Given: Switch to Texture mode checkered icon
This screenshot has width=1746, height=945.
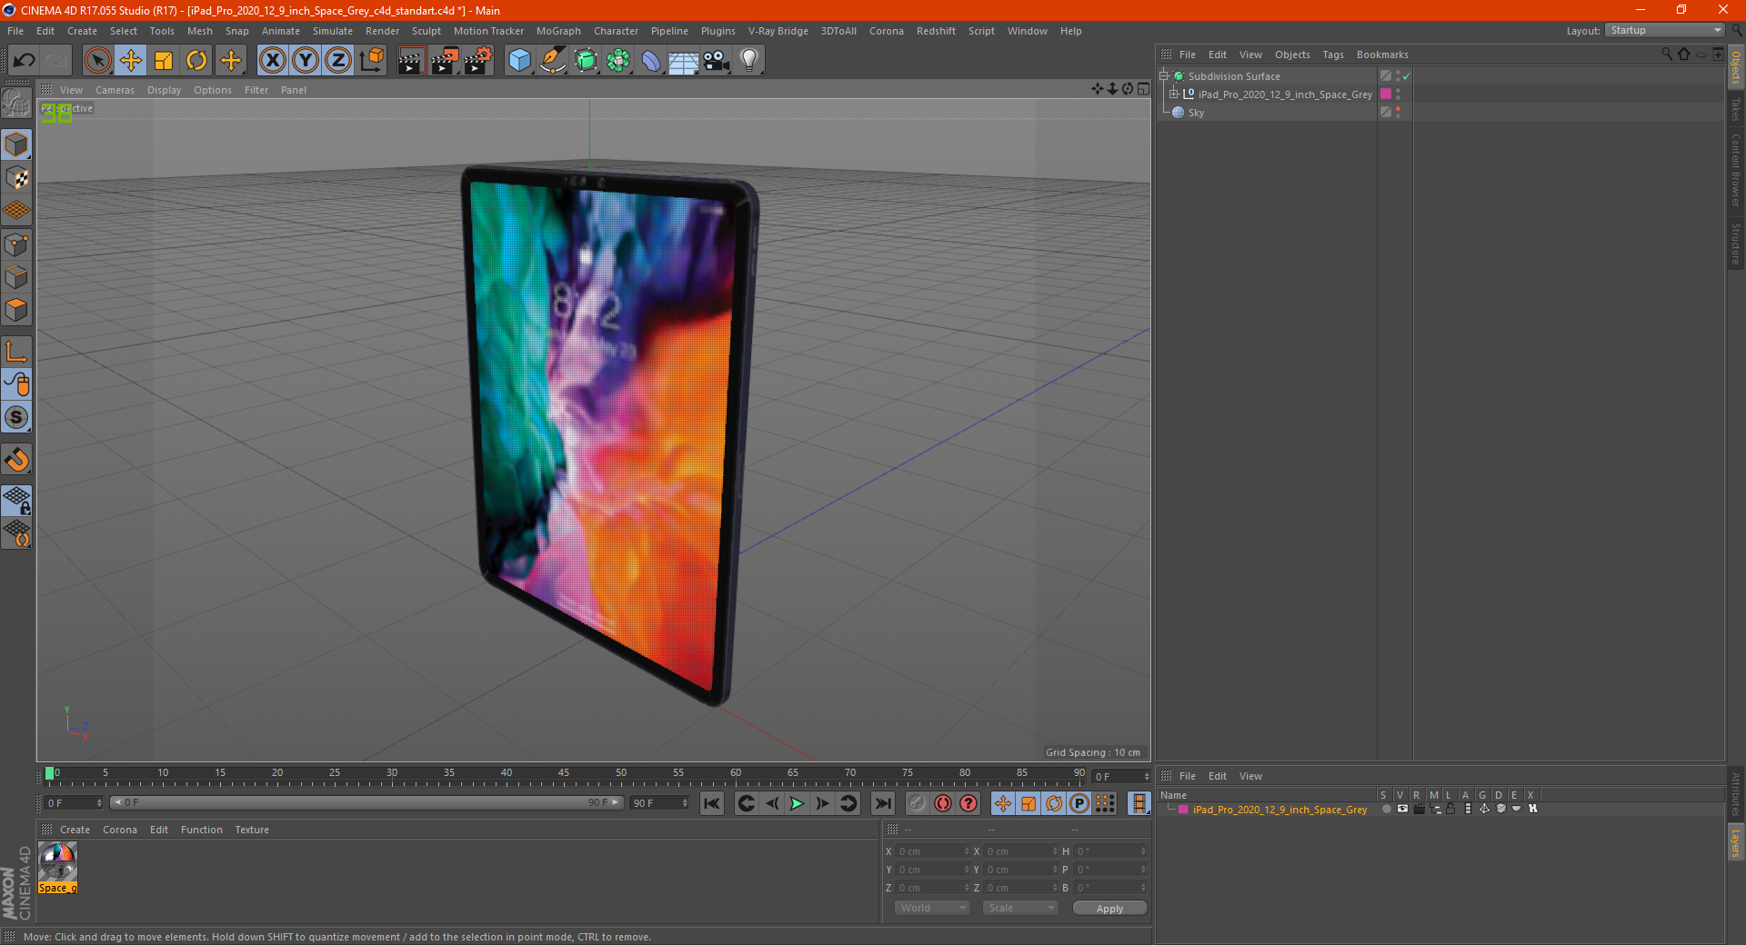Looking at the screenshot, I should pos(16,178).
